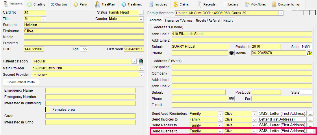Click the home Postcode field 2010
317x135 pixels.
click(x=266, y=47)
